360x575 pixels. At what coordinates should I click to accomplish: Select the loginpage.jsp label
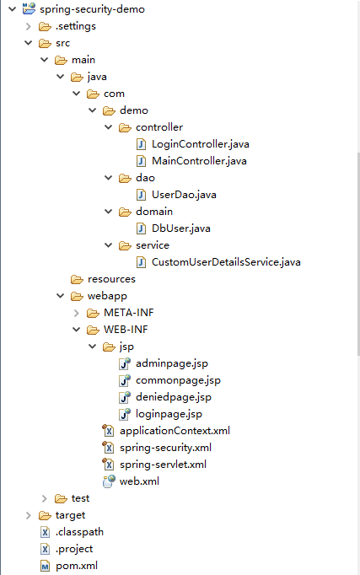pos(169,414)
